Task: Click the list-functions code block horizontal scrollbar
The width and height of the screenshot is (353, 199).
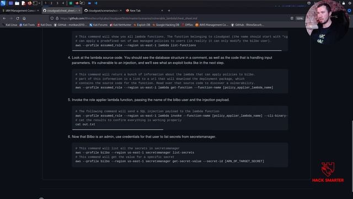Action: [177, 50]
